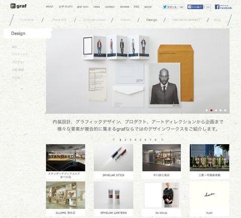Click the graf logo
This screenshot has width=241, height=218.
pos(19,6)
